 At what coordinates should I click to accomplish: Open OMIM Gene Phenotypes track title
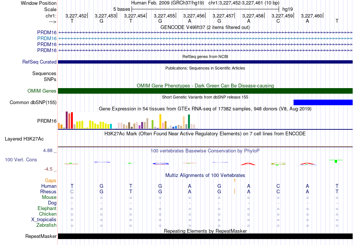pyautogui.click(x=205, y=86)
